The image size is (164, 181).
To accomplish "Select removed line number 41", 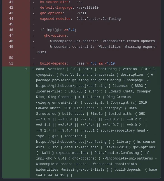I will click(11, 2).
